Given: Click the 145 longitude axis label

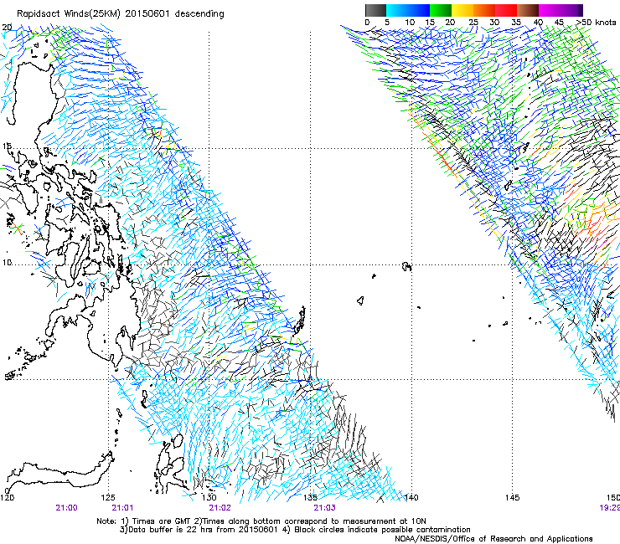Looking at the screenshot, I should pos(513,497).
